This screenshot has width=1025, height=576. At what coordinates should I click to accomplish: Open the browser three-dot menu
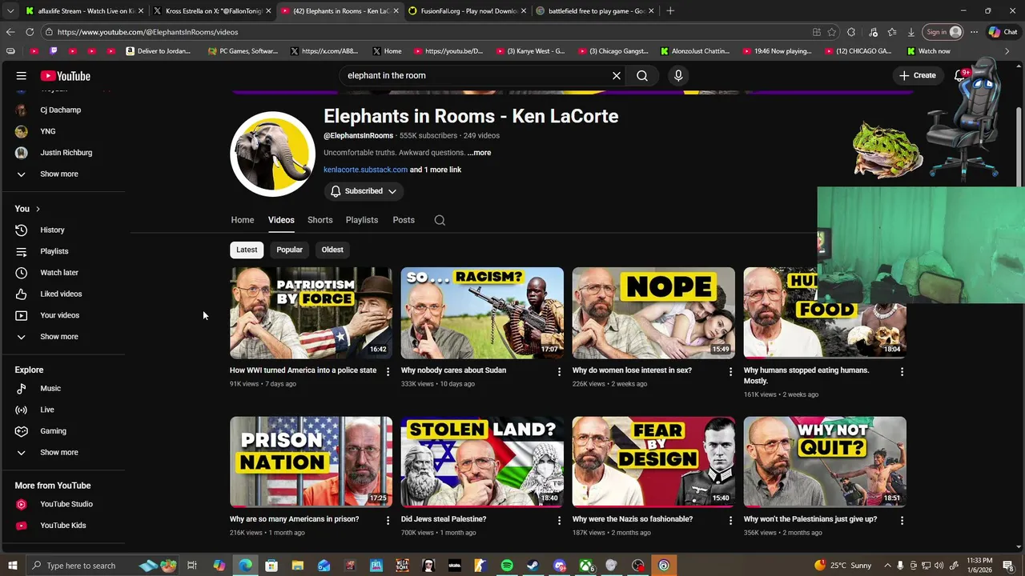(974, 32)
